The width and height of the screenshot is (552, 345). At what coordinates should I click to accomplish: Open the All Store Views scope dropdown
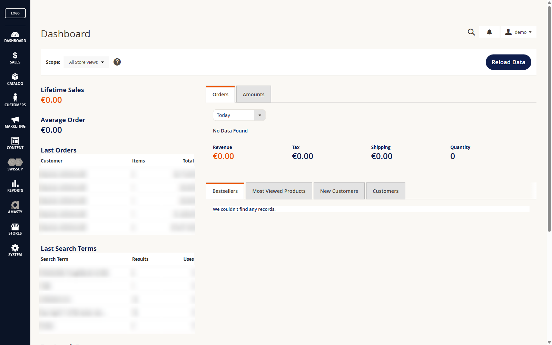pyautogui.click(x=86, y=62)
